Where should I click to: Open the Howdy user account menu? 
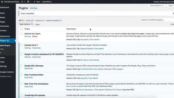tap(164, 2)
